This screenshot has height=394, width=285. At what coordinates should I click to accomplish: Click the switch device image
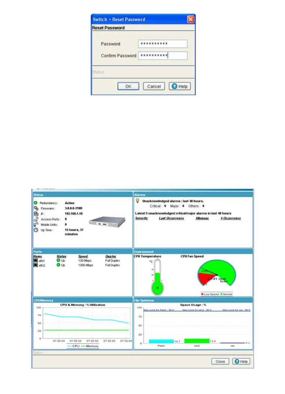coord(107,223)
